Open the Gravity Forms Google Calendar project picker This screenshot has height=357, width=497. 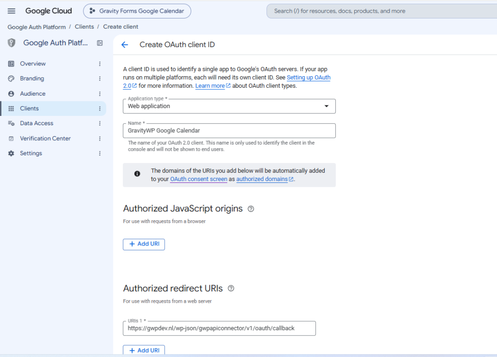click(x=137, y=11)
